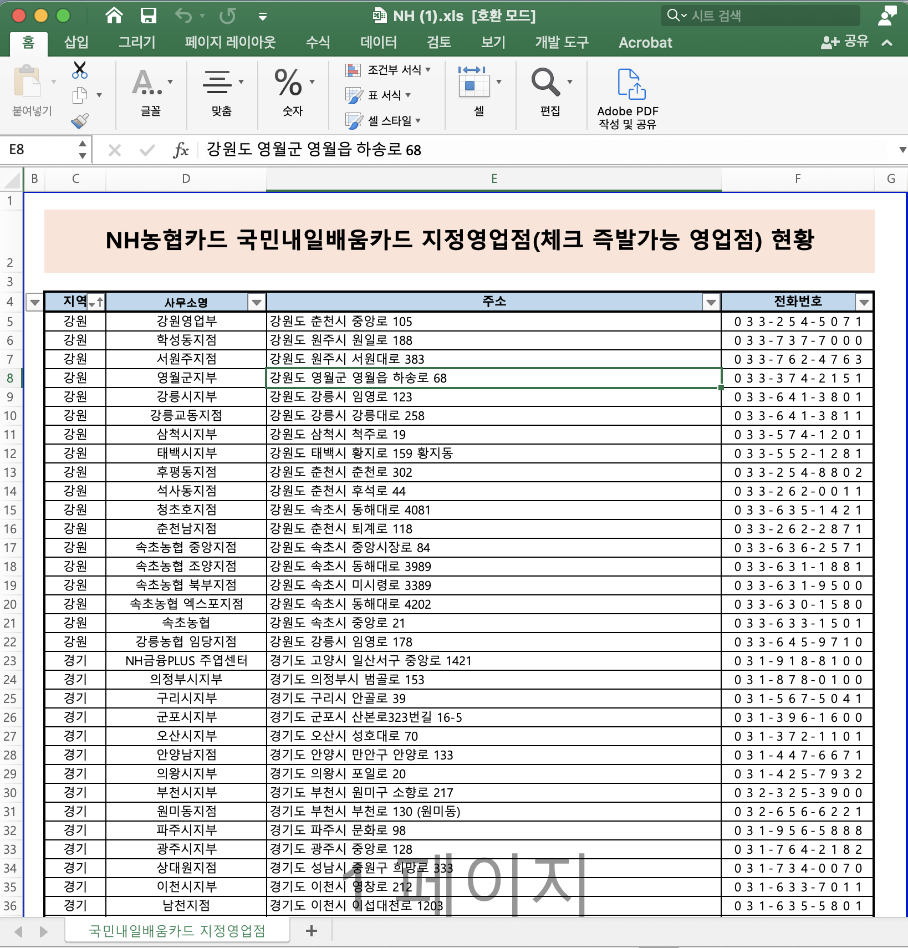Open the copy options dropdown arrow

(99, 95)
